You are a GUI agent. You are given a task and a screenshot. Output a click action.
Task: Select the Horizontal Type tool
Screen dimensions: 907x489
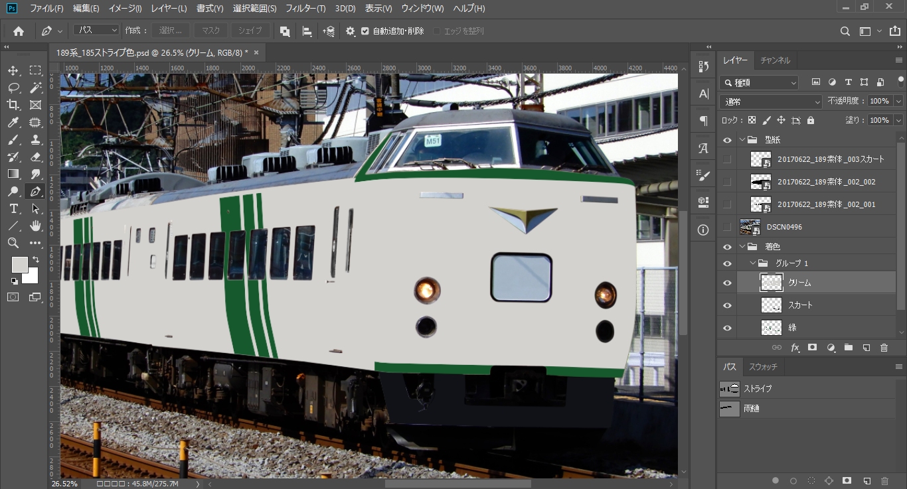tap(13, 209)
